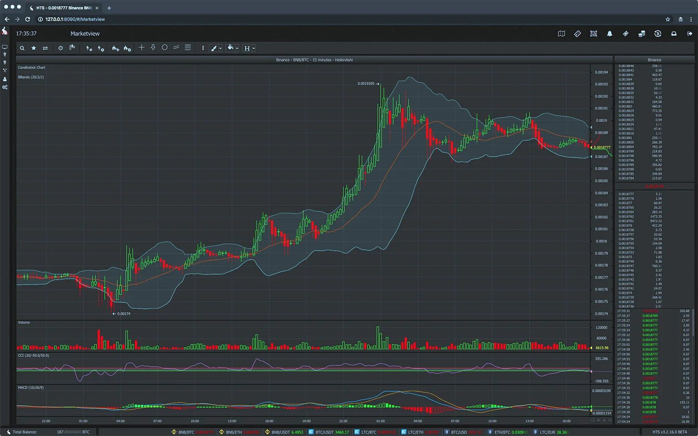
Task: Click the inbox tray icon
Action: point(674,34)
